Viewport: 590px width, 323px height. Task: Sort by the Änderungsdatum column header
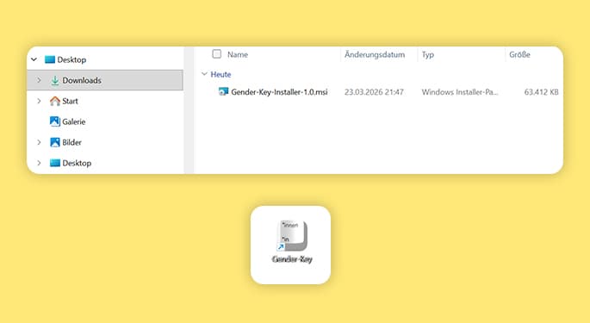(x=375, y=54)
